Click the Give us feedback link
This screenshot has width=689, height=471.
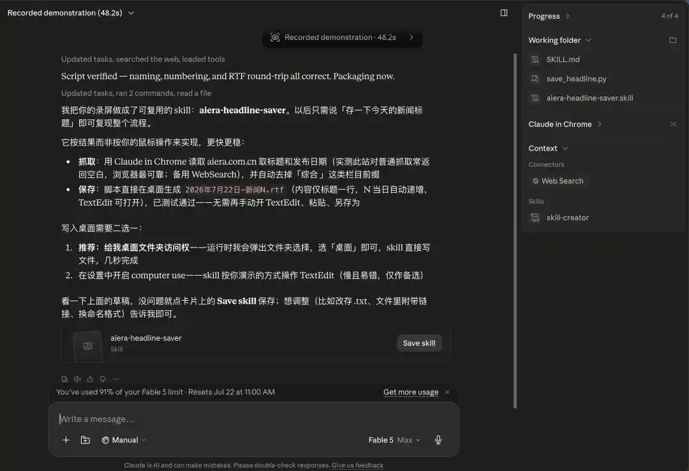[x=357, y=465]
